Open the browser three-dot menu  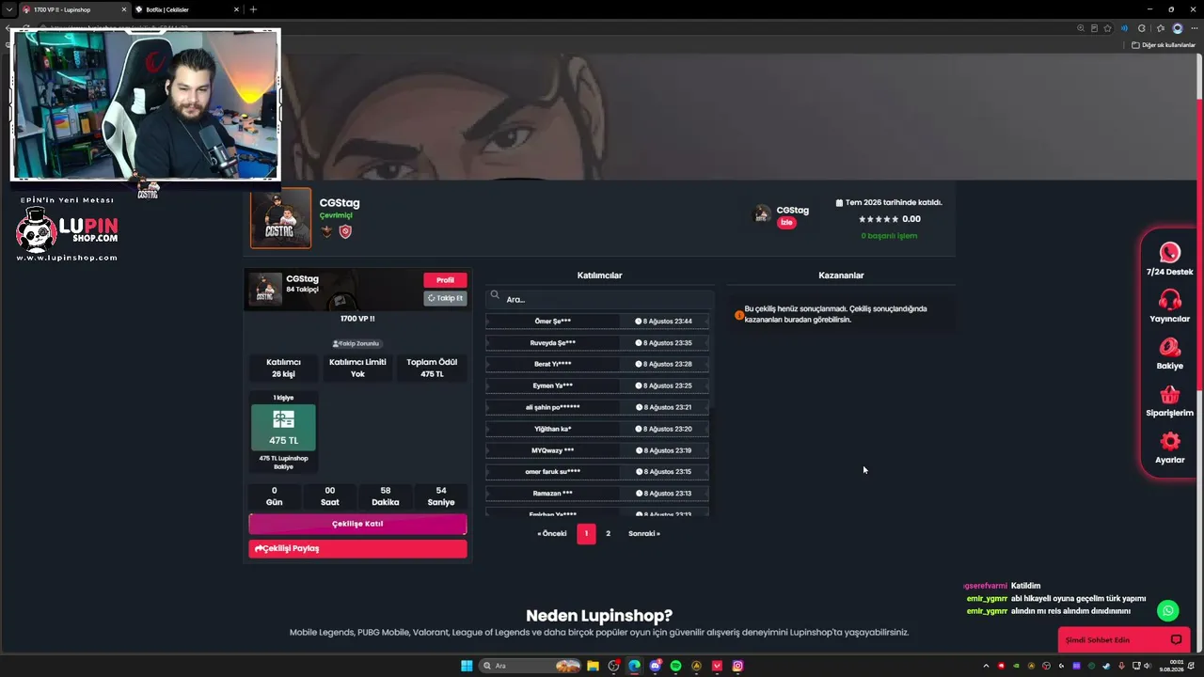coord(1194,28)
